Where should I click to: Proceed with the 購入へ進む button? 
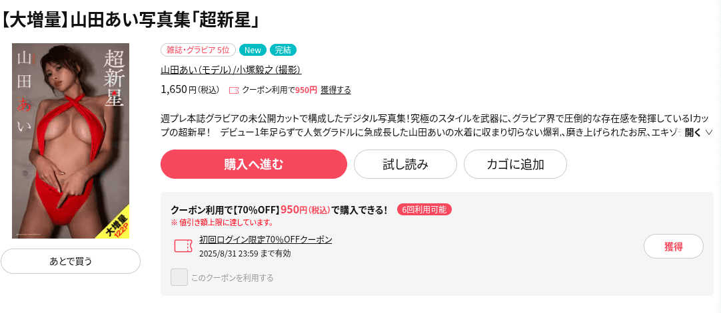tap(254, 164)
